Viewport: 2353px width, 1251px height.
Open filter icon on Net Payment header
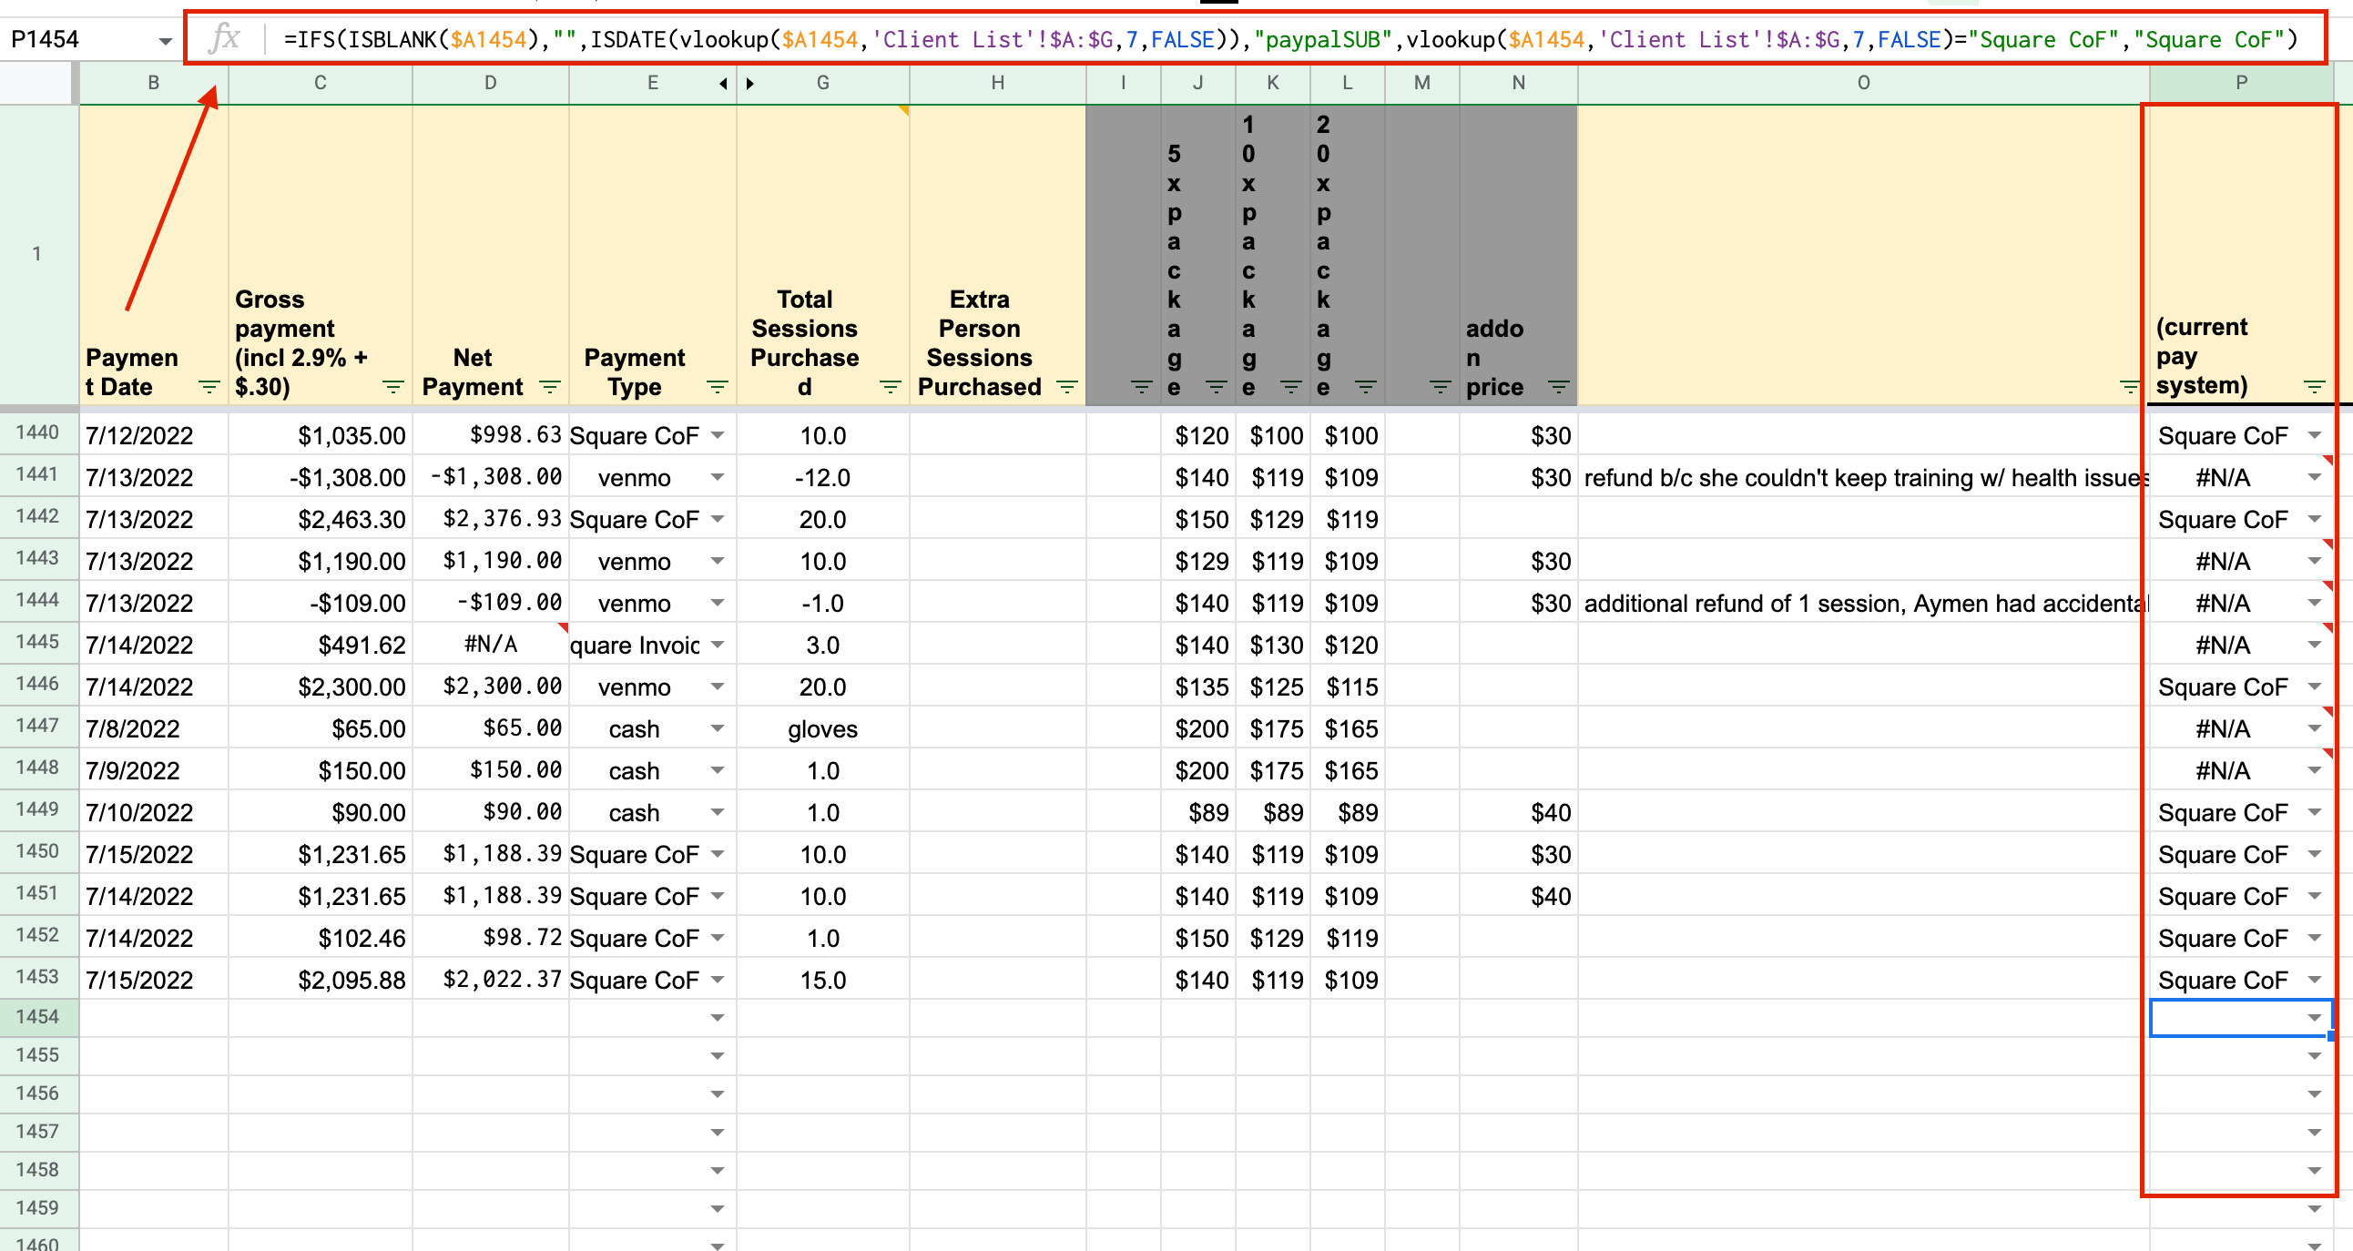tap(550, 387)
